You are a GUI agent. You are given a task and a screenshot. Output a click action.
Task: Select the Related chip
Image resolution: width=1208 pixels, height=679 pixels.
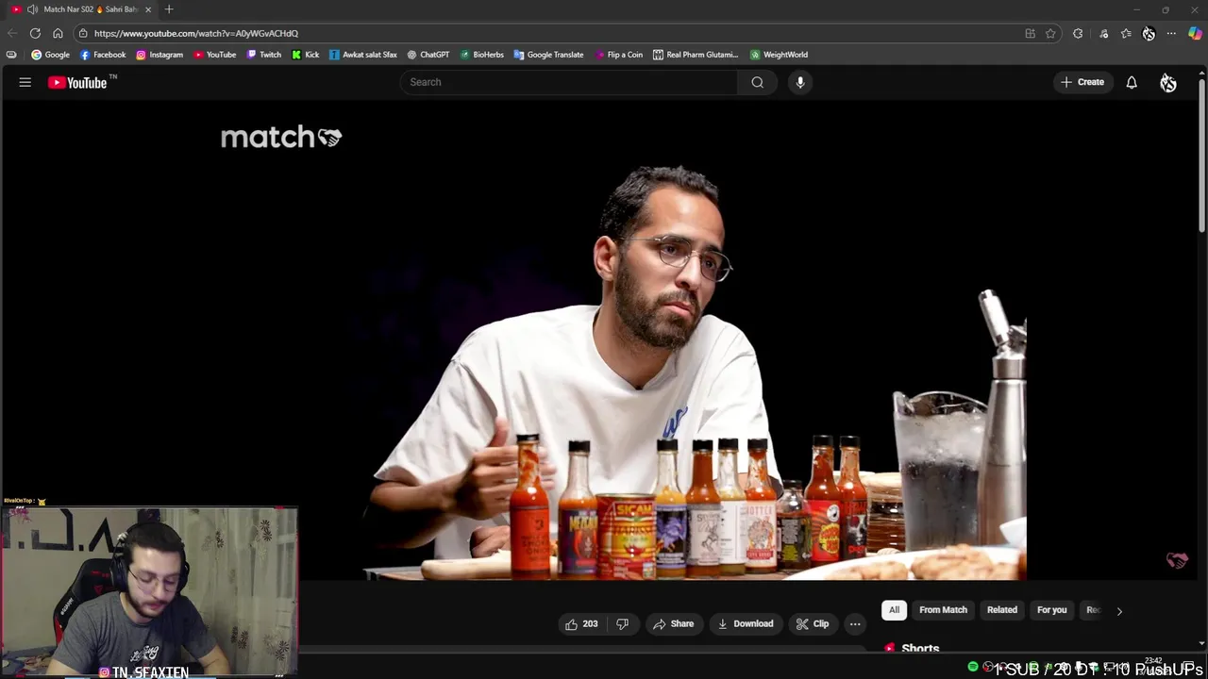[x=1002, y=610]
